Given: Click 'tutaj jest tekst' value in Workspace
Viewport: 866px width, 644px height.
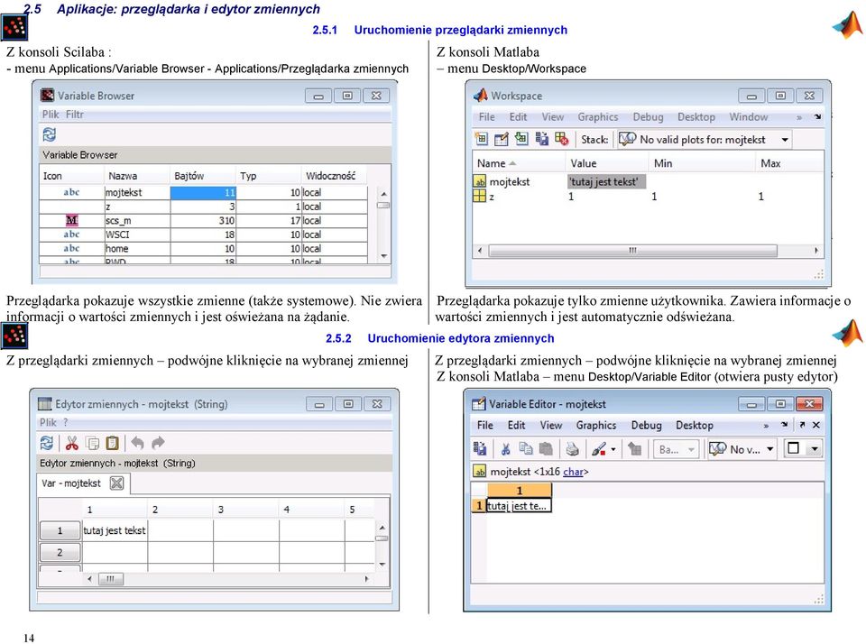Looking at the screenshot, I should coord(604,181).
